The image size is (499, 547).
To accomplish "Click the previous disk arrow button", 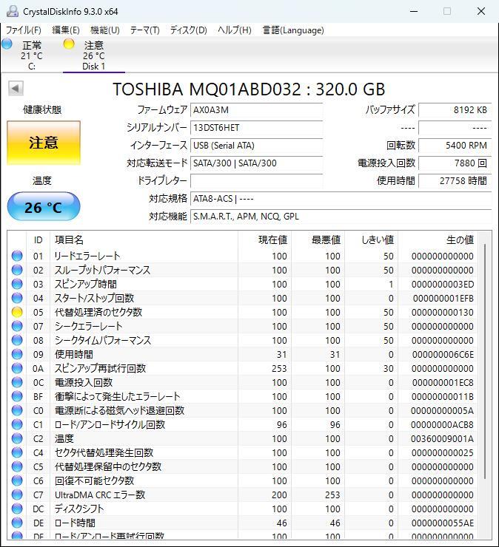I will [x=16, y=88].
